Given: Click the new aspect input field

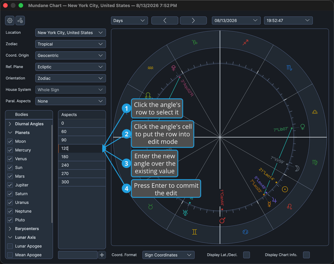Looking at the screenshot, I should [78, 255].
